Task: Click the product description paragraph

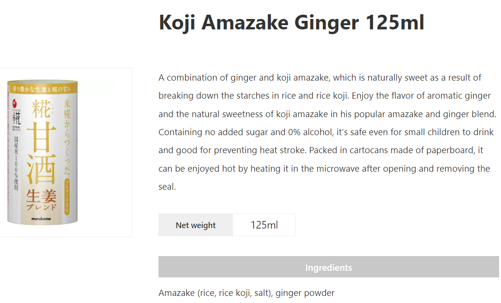Action: pos(327,132)
